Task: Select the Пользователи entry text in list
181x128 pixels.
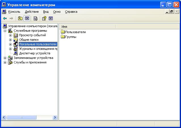Action: 75,32
